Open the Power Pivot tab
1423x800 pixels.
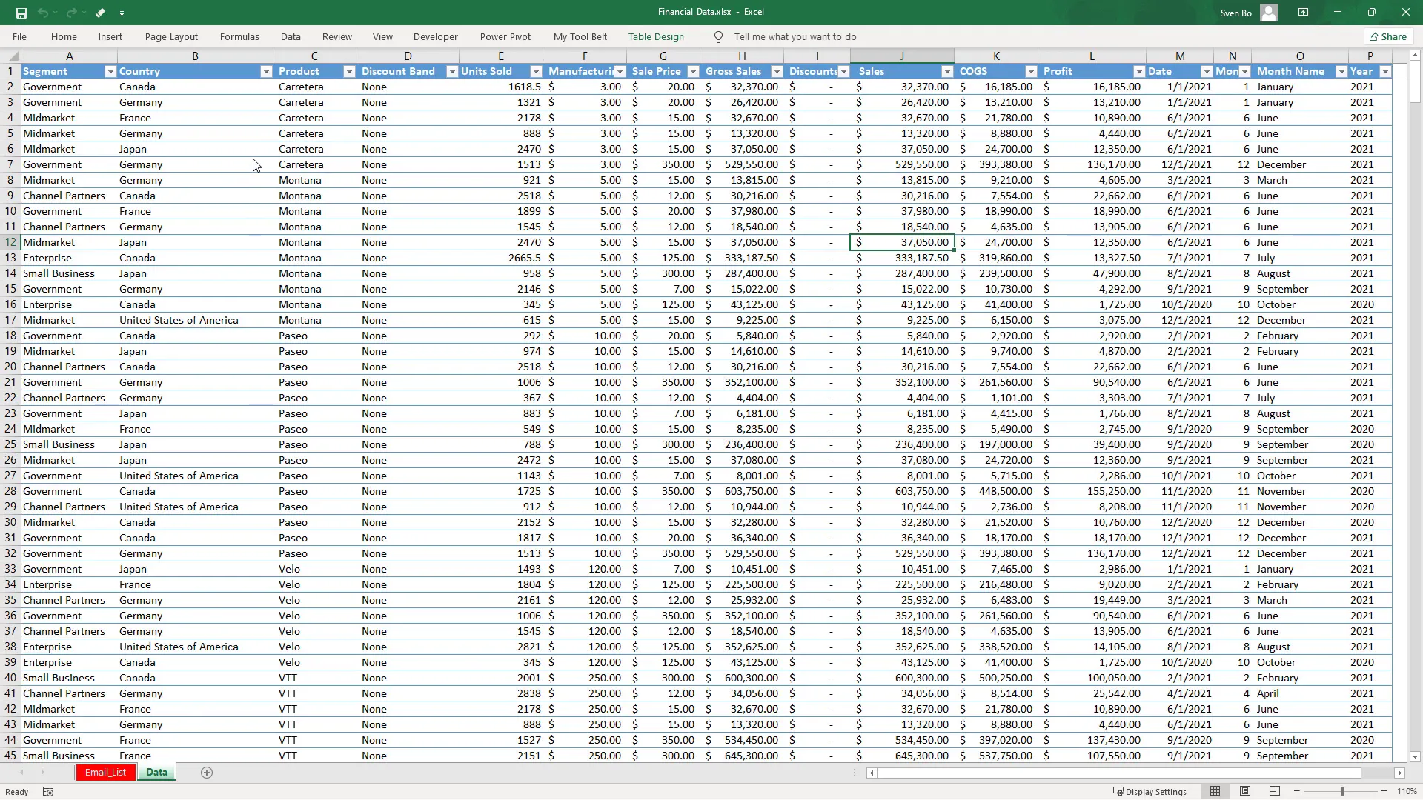click(x=505, y=36)
